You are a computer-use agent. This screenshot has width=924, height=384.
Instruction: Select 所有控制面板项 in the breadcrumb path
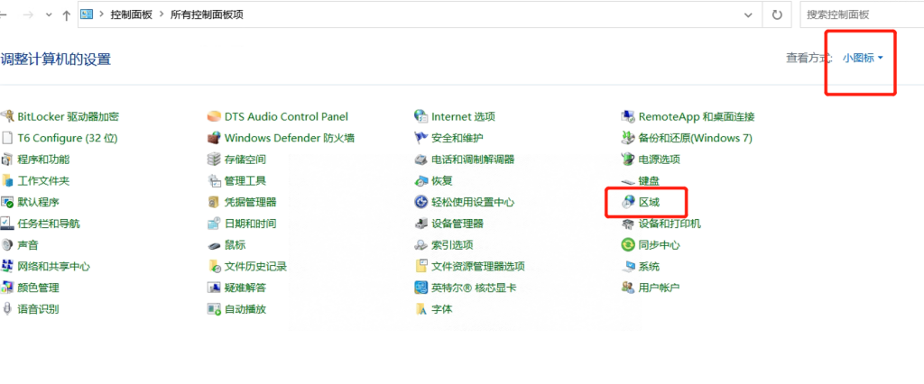207,14
